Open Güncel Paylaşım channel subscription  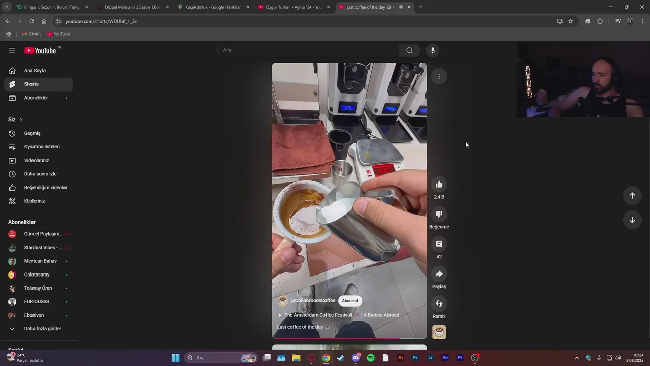pyautogui.click(x=39, y=234)
